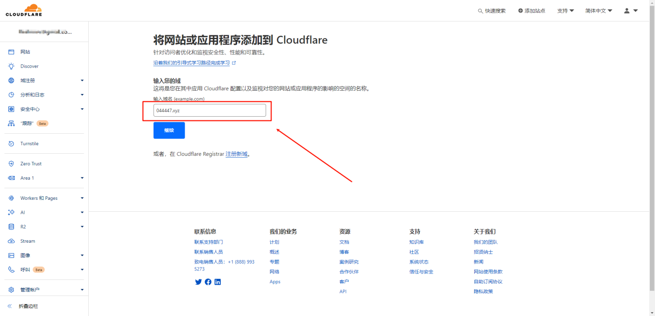Open the account person icon menu
Viewport: 655px width, 316px height.
(627, 11)
